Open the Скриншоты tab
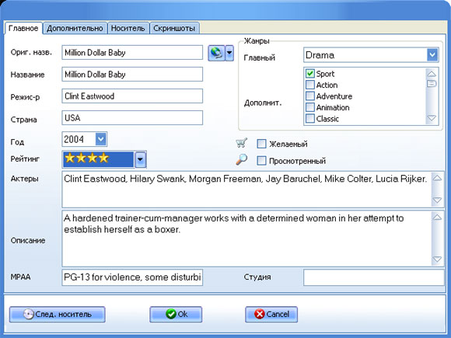Viewport: 451px width, 338px height. tap(174, 28)
